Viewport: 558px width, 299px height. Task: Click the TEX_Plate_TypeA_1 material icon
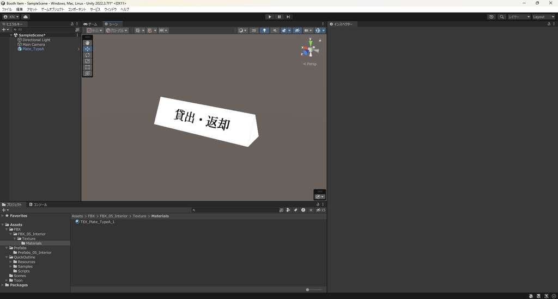click(x=77, y=222)
